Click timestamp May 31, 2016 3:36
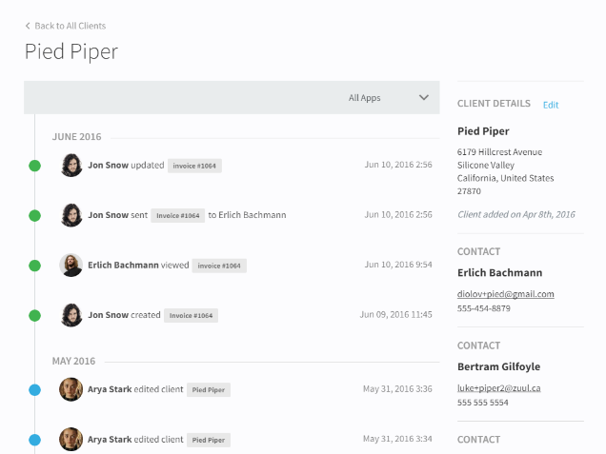Screen dimensions: 606x454 click(397, 388)
